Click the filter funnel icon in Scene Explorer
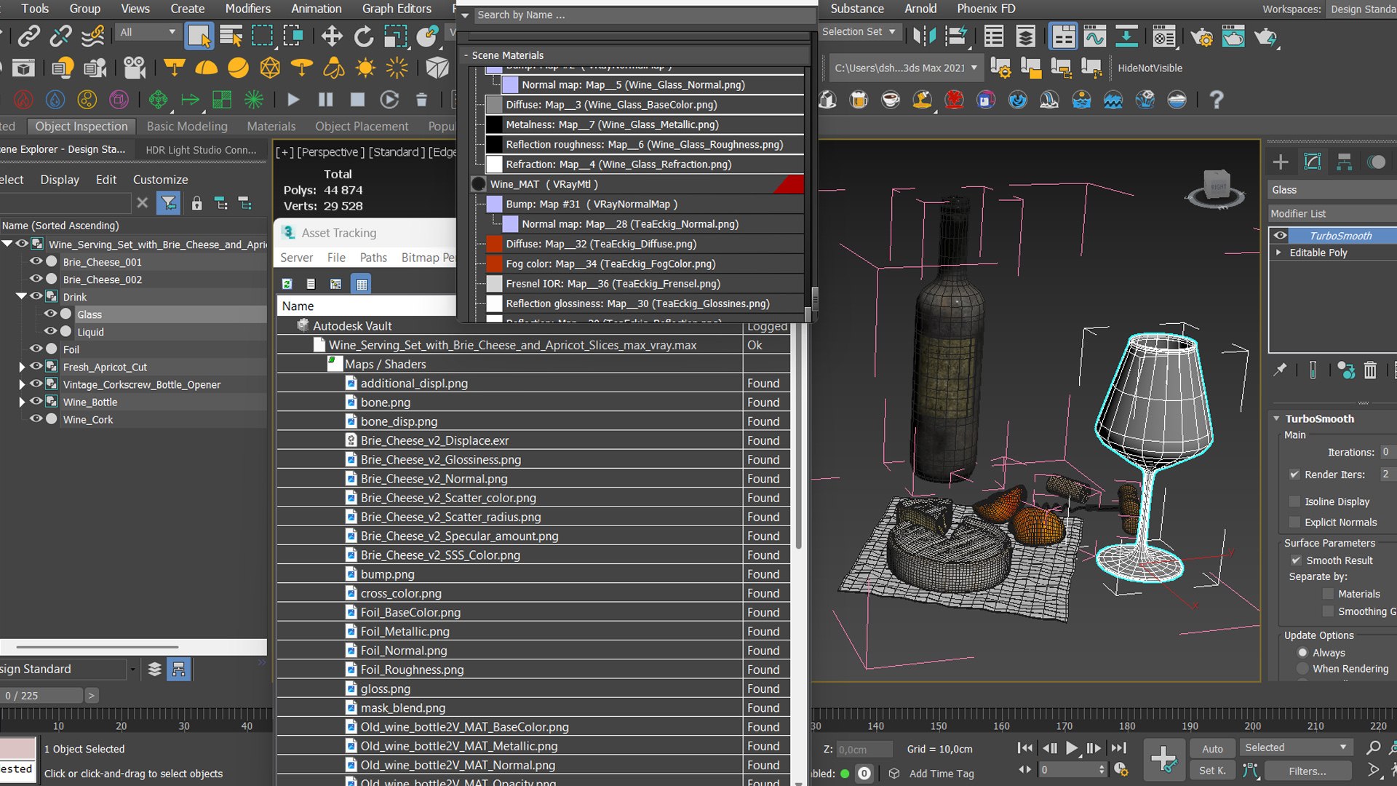 pos(169,203)
